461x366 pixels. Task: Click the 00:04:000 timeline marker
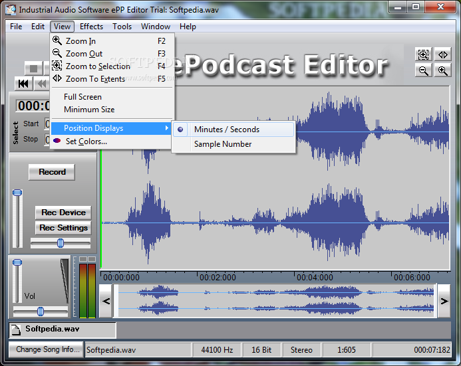click(x=315, y=278)
